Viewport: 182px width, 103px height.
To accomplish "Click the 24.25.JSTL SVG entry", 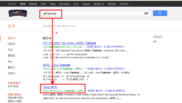I will coord(75,79).
